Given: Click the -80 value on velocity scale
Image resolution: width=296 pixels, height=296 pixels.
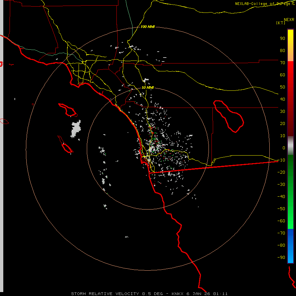Looking at the screenshot, I should [x=281, y=245].
